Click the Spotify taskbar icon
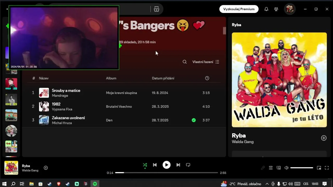This screenshot has height=187, width=333. (95, 184)
